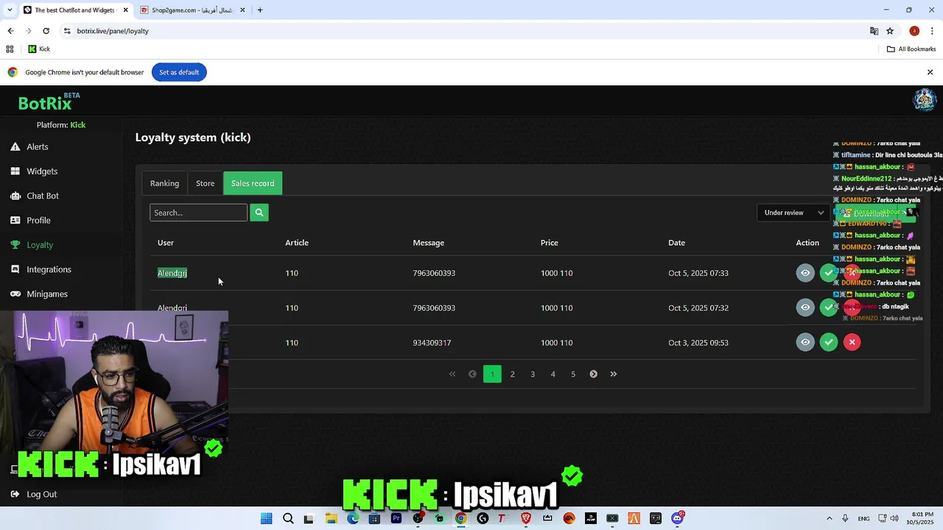Open the Windows Start menu

pyautogui.click(x=266, y=518)
